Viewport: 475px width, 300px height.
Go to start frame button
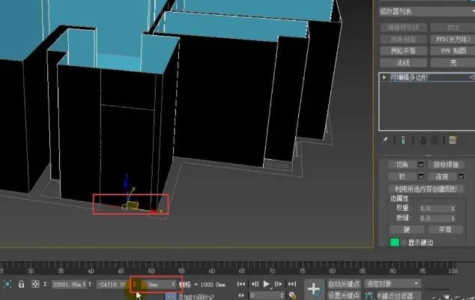241,284
